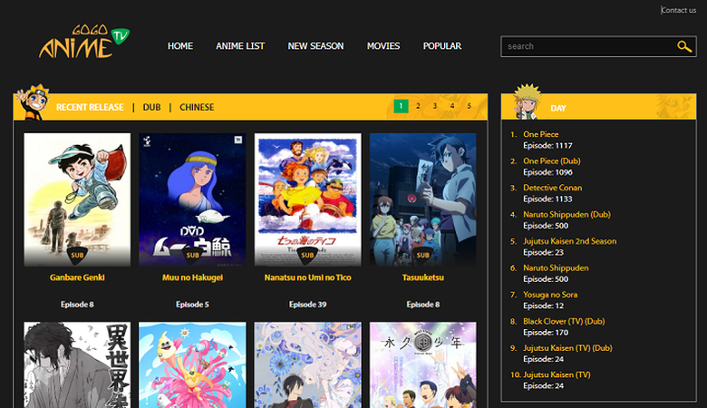
Task: Click Episode 39 under Nanatsu no Umi no Tico
Action: click(307, 305)
